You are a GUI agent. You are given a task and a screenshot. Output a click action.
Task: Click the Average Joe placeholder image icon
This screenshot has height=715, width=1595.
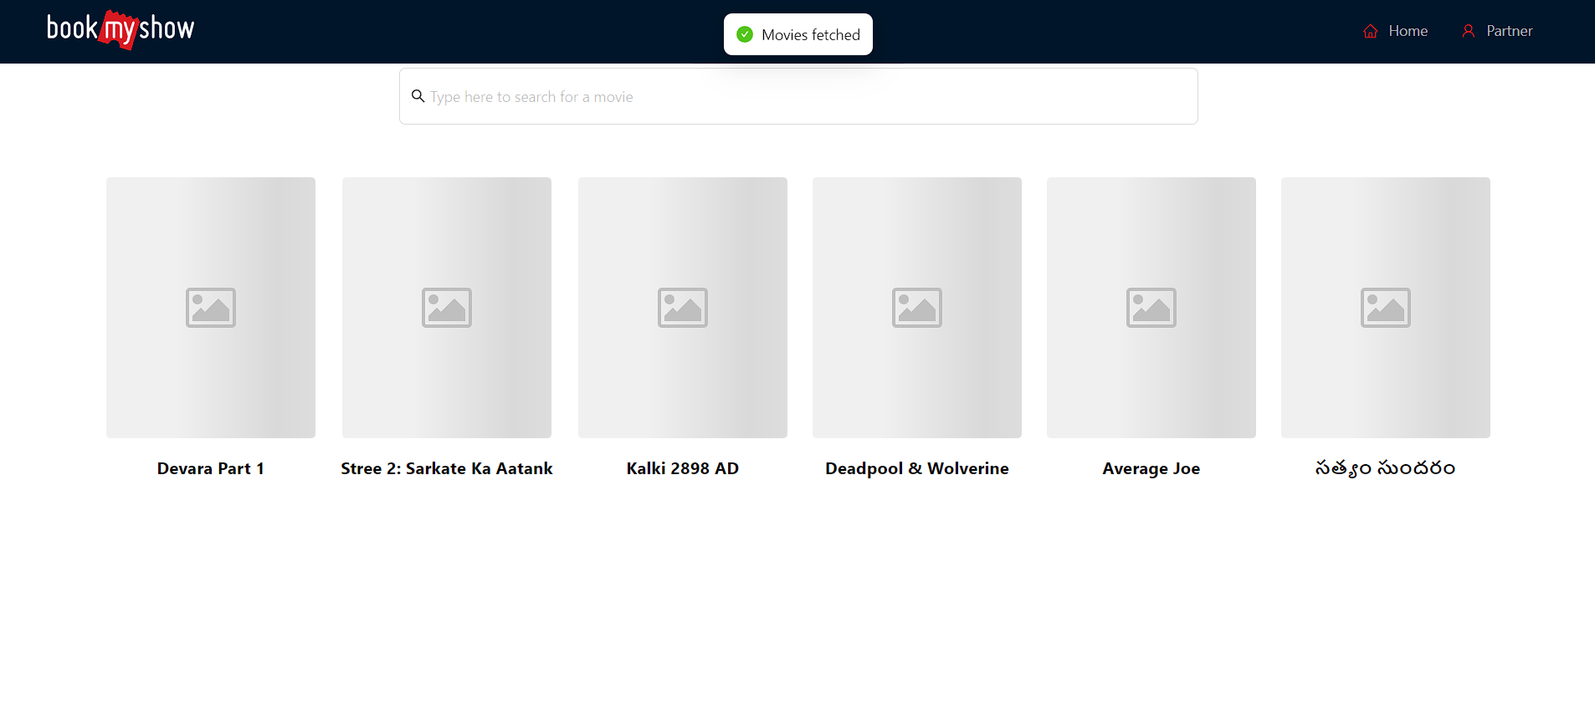pos(1151,308)
